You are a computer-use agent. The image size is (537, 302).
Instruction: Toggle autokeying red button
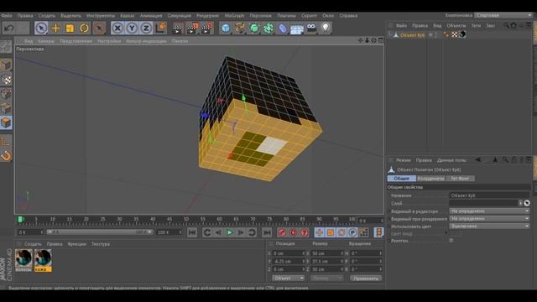click(293, 232)
